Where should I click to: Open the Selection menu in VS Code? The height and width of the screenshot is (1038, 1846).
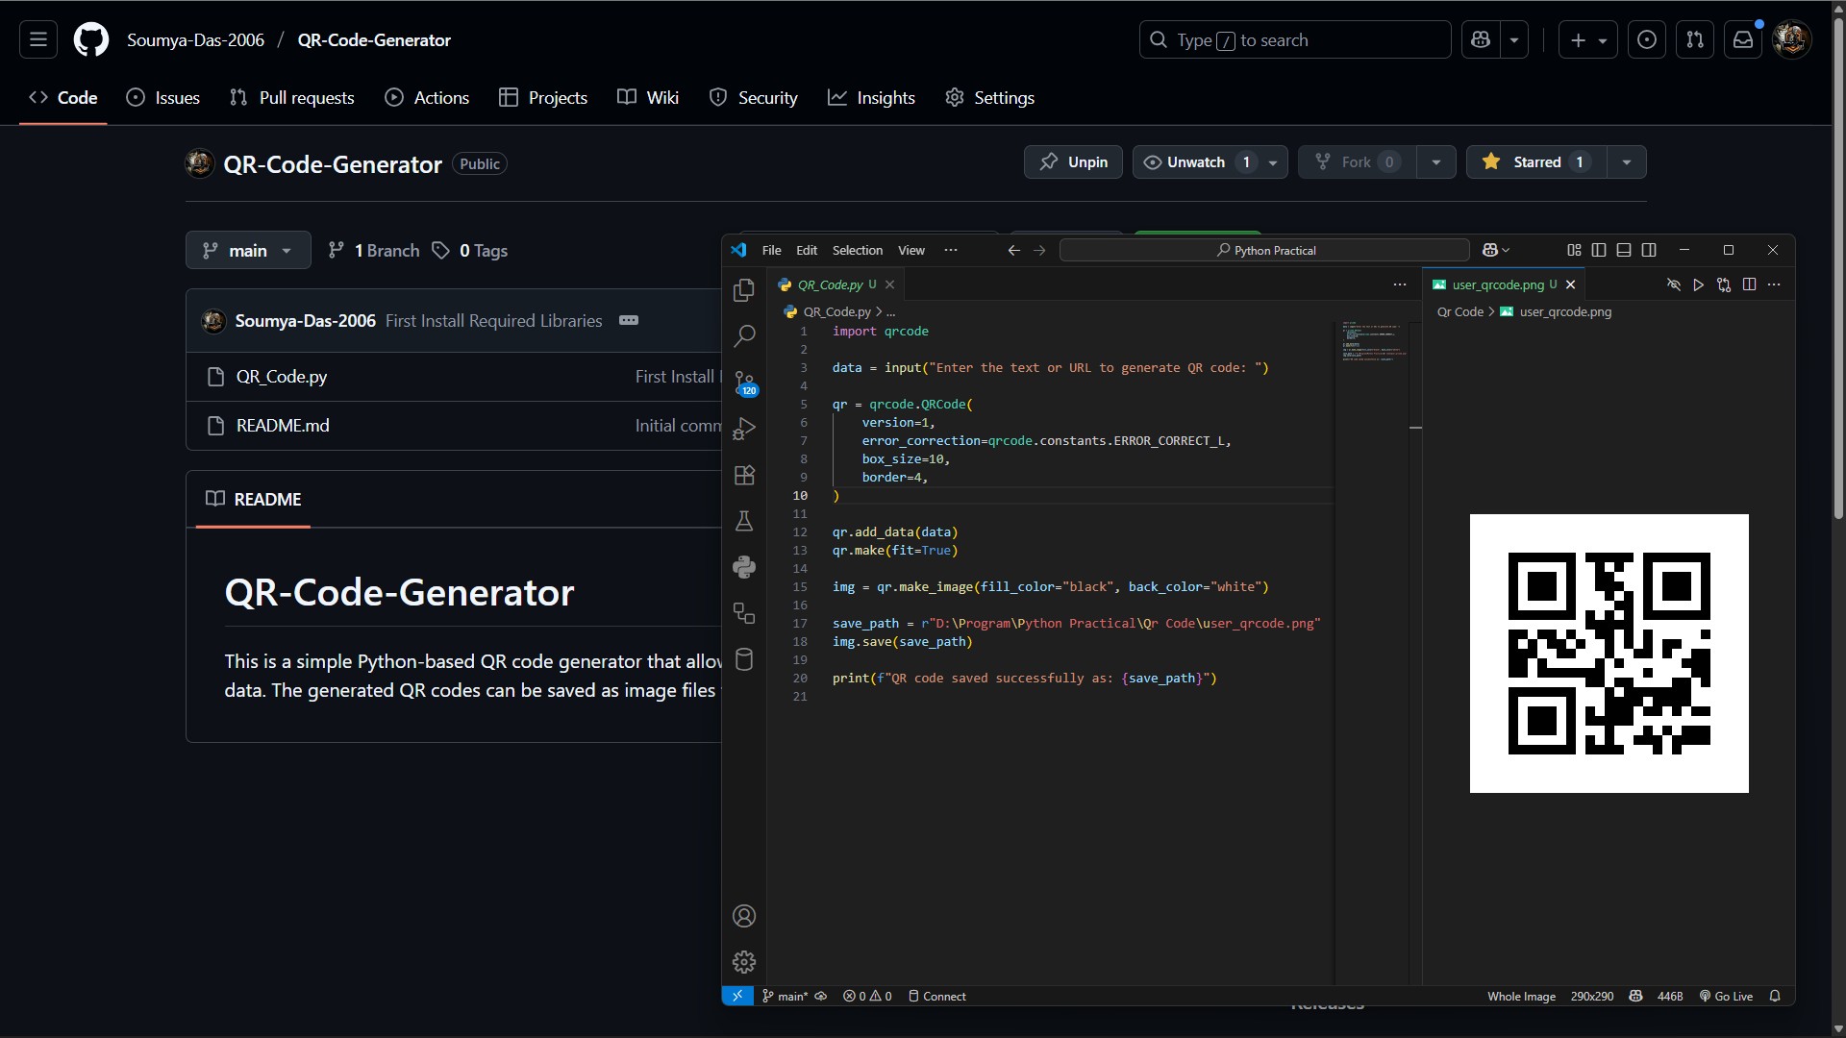[858, 250]
